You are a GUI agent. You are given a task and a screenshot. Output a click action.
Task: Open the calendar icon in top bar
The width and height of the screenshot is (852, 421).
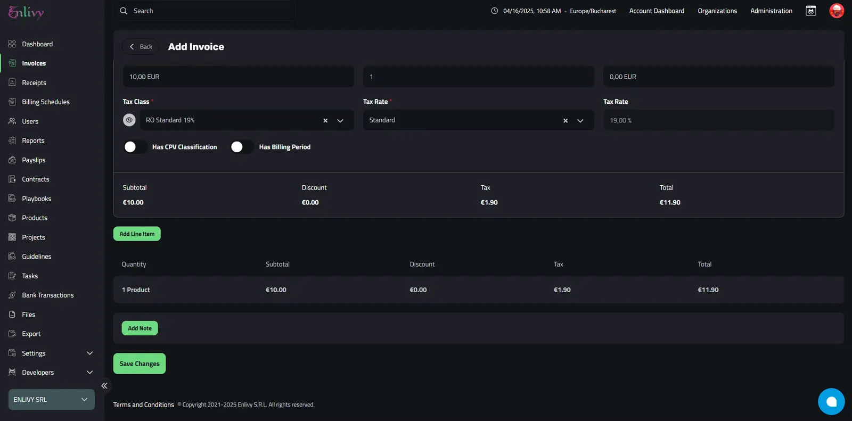pos(811,11)
